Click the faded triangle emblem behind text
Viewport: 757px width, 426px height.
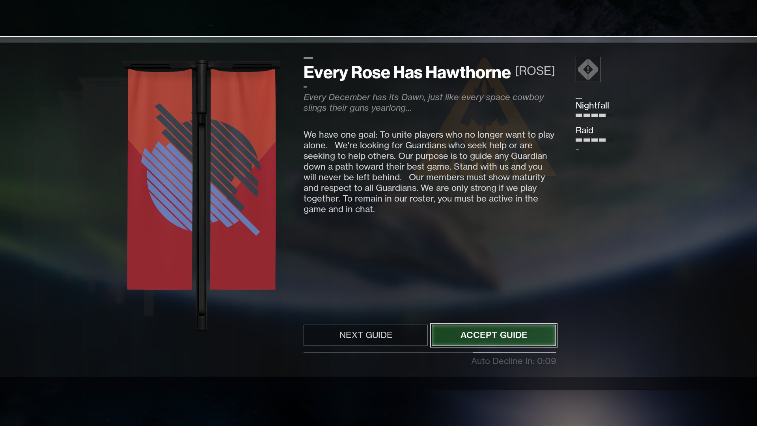(485, 118)
